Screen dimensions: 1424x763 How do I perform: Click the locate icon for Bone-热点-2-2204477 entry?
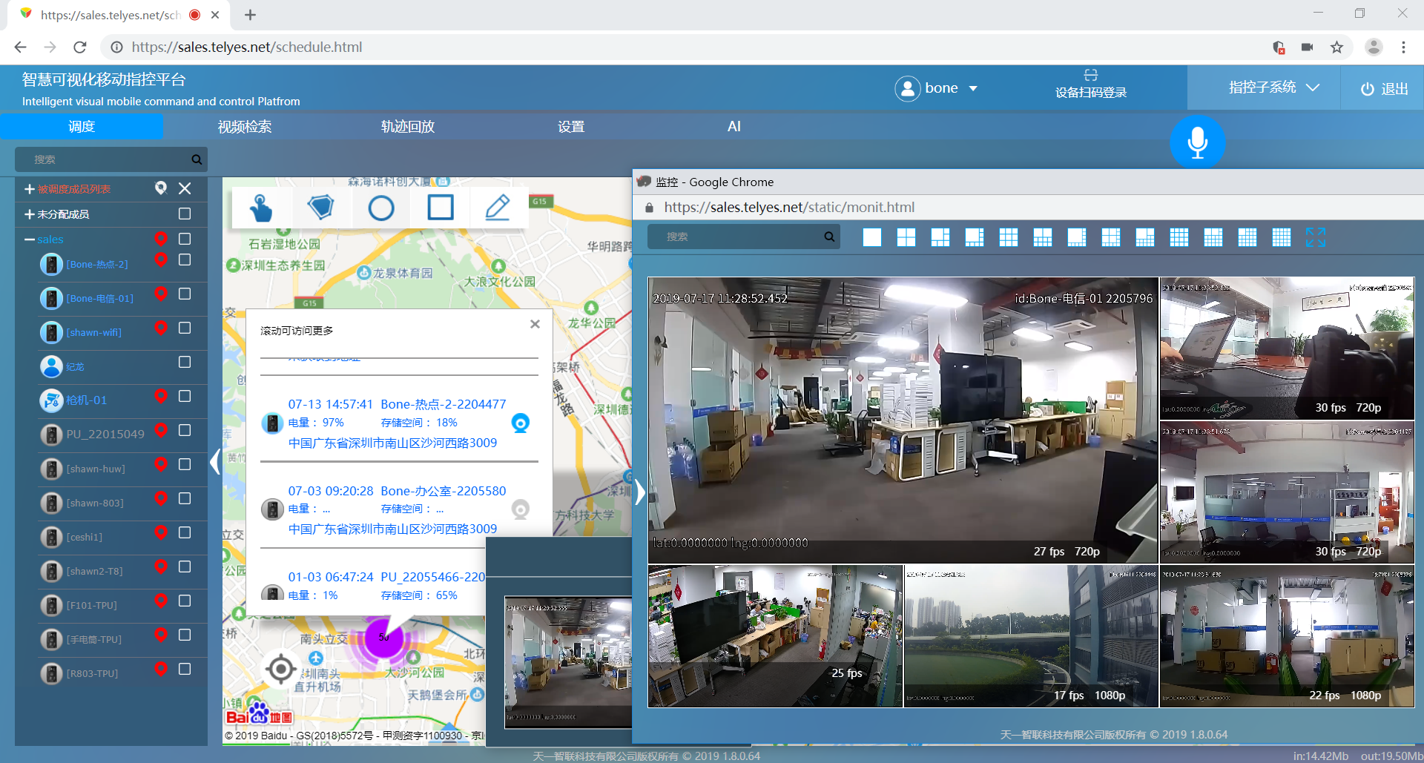click(521, 423)
